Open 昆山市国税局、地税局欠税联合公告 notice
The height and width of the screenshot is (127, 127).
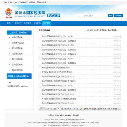tap(59, 81)
